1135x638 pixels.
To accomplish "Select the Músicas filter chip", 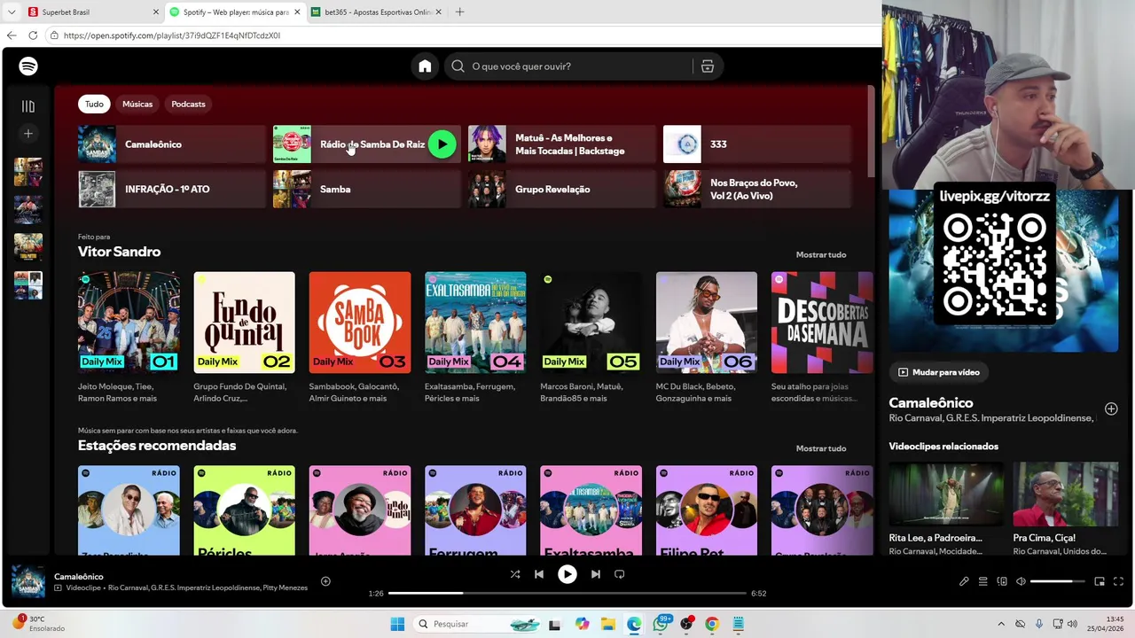I will pyautogui.click(x=137, y=104).
